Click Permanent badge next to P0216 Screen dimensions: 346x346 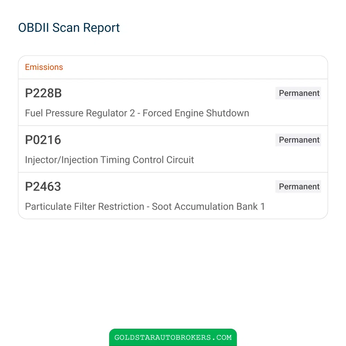pos(298,140)
